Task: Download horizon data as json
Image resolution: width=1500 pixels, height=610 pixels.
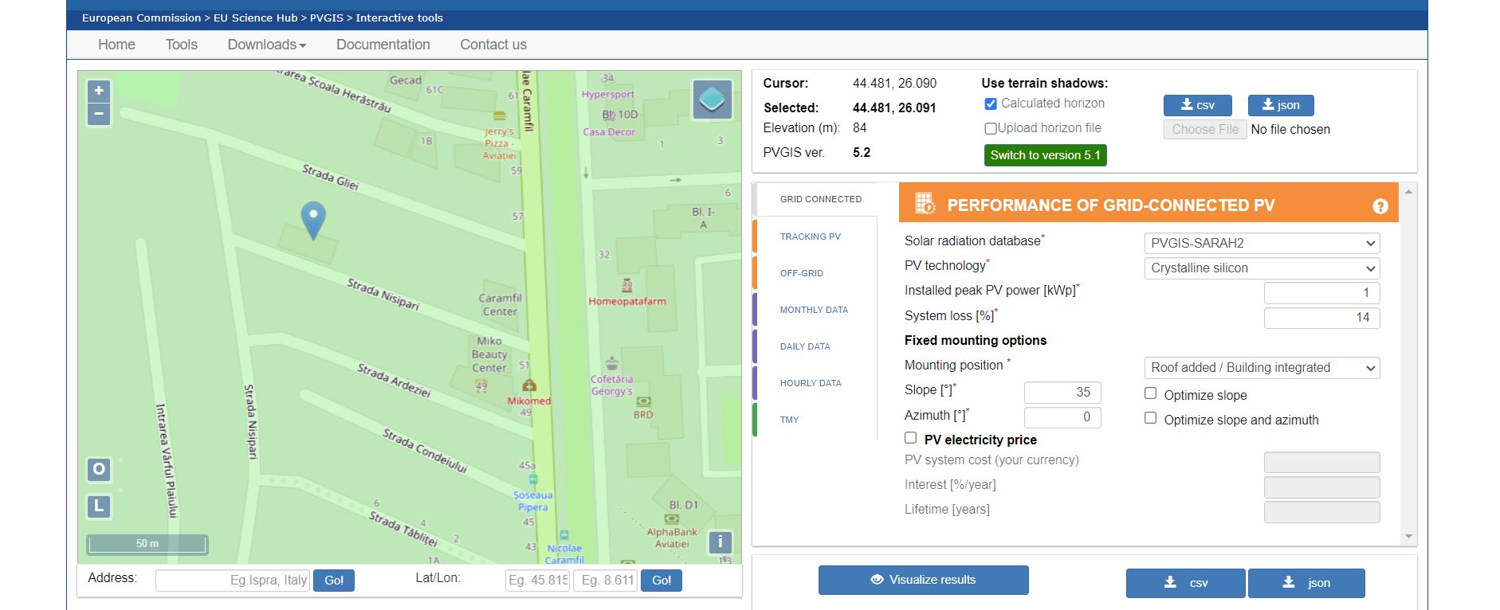Action: click(x=1280, y=105)
